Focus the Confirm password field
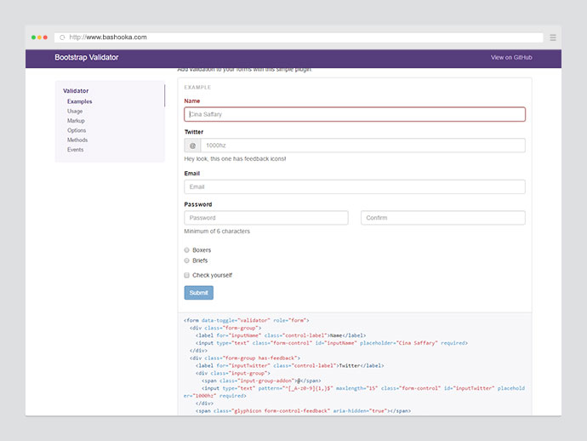 [x=443, y=218]
